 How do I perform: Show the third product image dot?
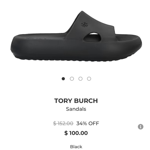80,79
